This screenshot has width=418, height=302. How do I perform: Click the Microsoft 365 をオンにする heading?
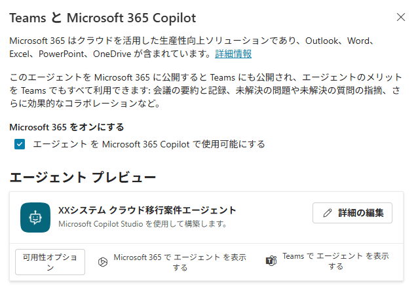click(x=67, y=127)
